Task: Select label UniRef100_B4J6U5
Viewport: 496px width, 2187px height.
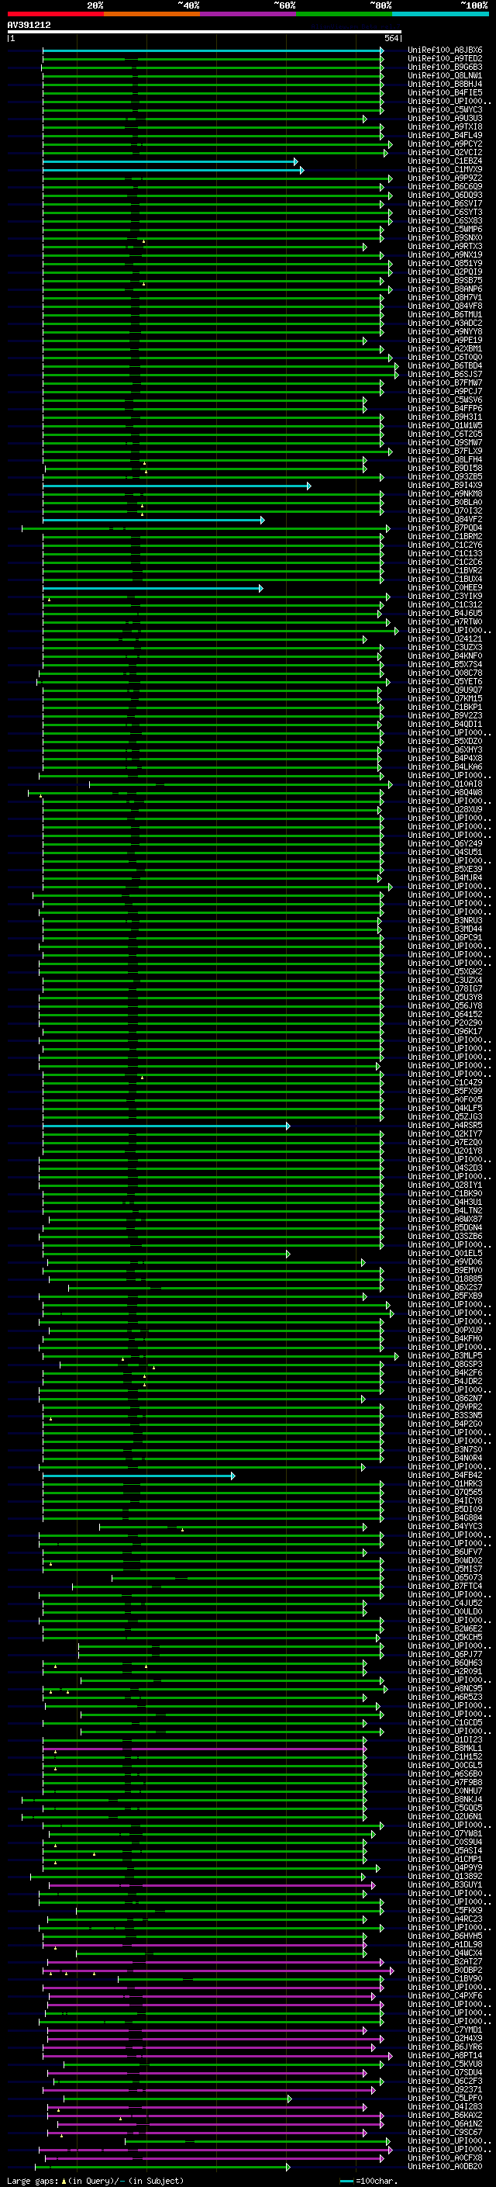Action: [445, 613]
